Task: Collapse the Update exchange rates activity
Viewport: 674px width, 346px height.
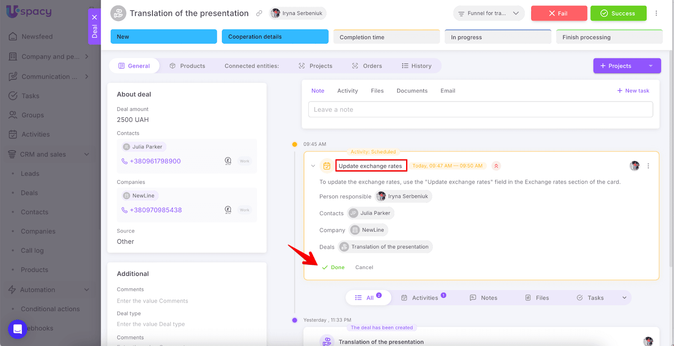Action: [313, 166]
